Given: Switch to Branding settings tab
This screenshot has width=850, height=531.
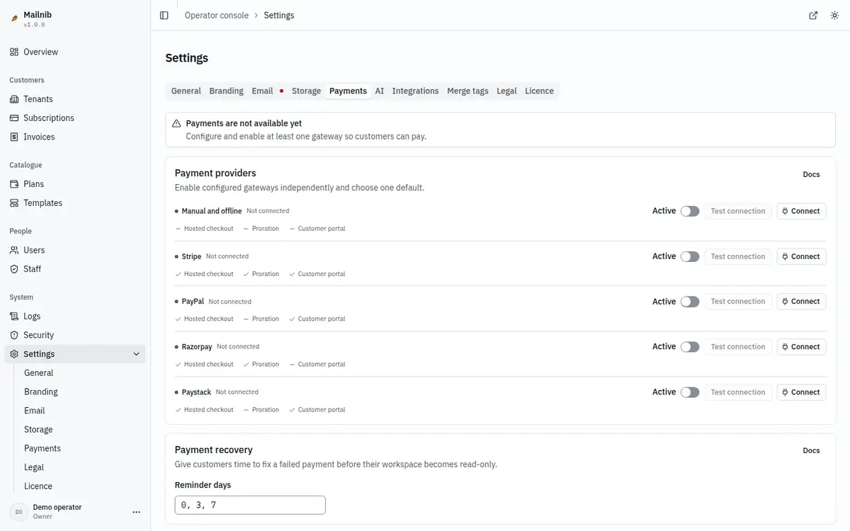Looking at the screenshot, I should tap(227, 91).
